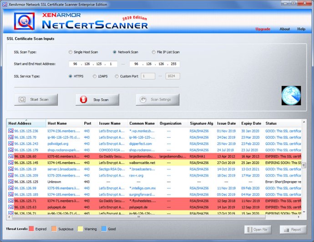Viewport: 314px width, 242px height.
Task: Click the host address 96.126.125.63 cell
Action: [x=26, y=207]
